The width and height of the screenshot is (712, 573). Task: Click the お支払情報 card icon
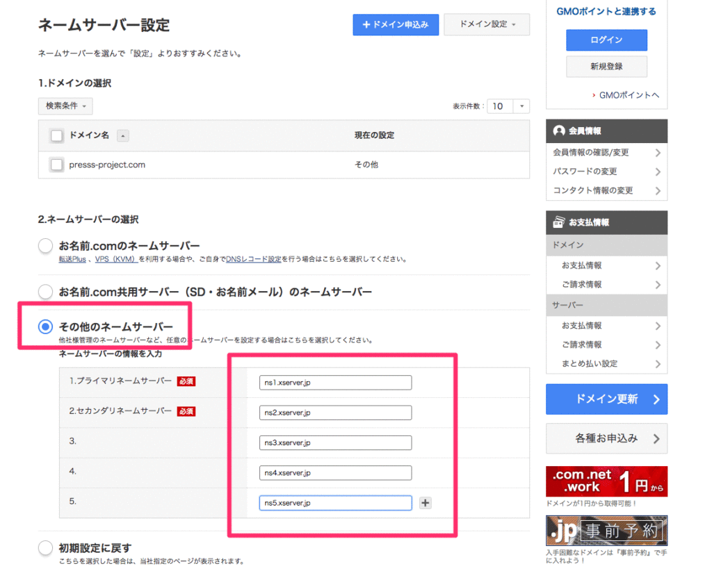point(558,222)
